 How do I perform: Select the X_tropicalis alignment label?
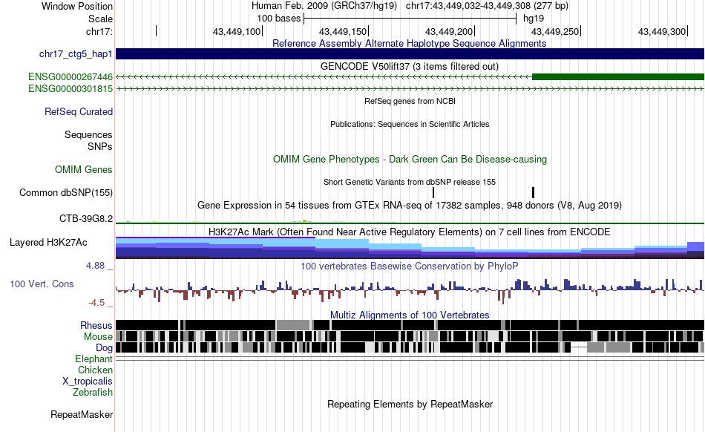(88, 381)
